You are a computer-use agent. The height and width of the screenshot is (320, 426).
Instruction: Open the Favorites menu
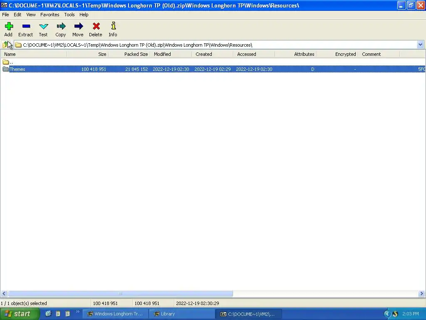(x=50, y=15)
